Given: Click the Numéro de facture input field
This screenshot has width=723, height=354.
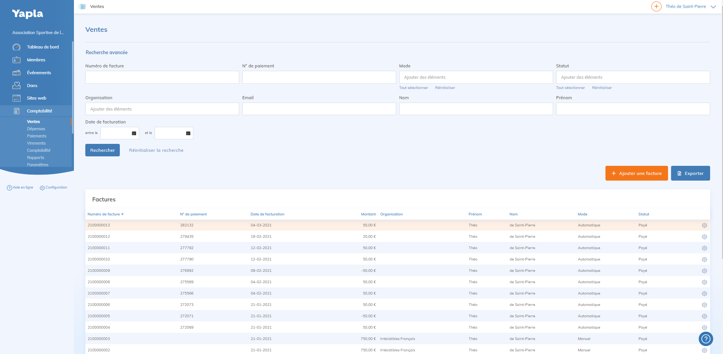Looking at the screenshot, I should click(x=162, y=77).
